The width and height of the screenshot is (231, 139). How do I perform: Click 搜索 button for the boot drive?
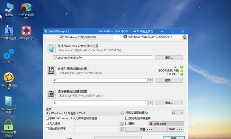point(169,80)
